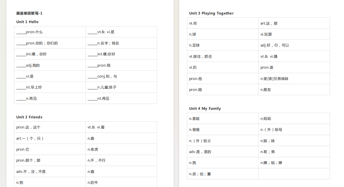Click the Unit 4 My Family heading

pyautogui.click(x=205, y=109)
